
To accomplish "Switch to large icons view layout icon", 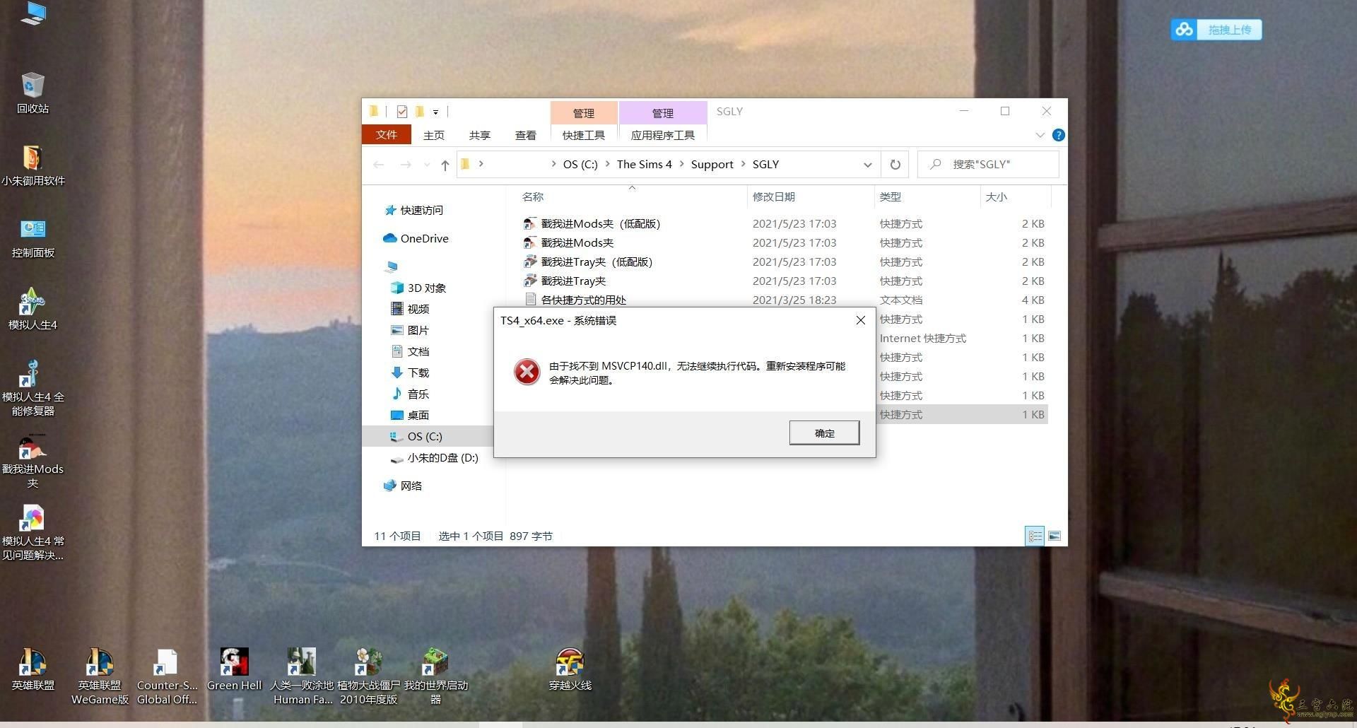I will [x=1054, y=536].
